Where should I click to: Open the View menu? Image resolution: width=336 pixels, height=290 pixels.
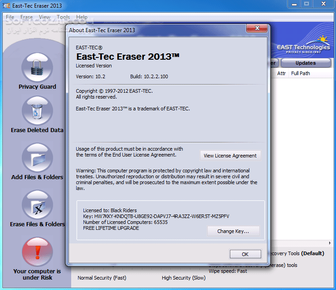44,17
